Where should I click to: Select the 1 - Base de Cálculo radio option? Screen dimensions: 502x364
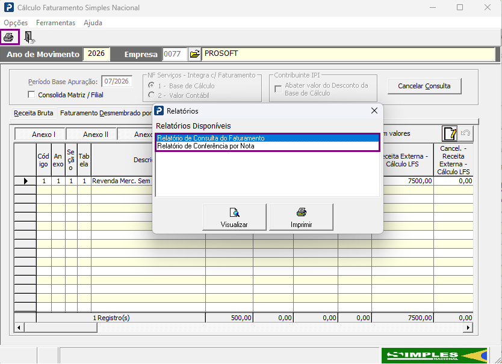click(x=152, y=85)
